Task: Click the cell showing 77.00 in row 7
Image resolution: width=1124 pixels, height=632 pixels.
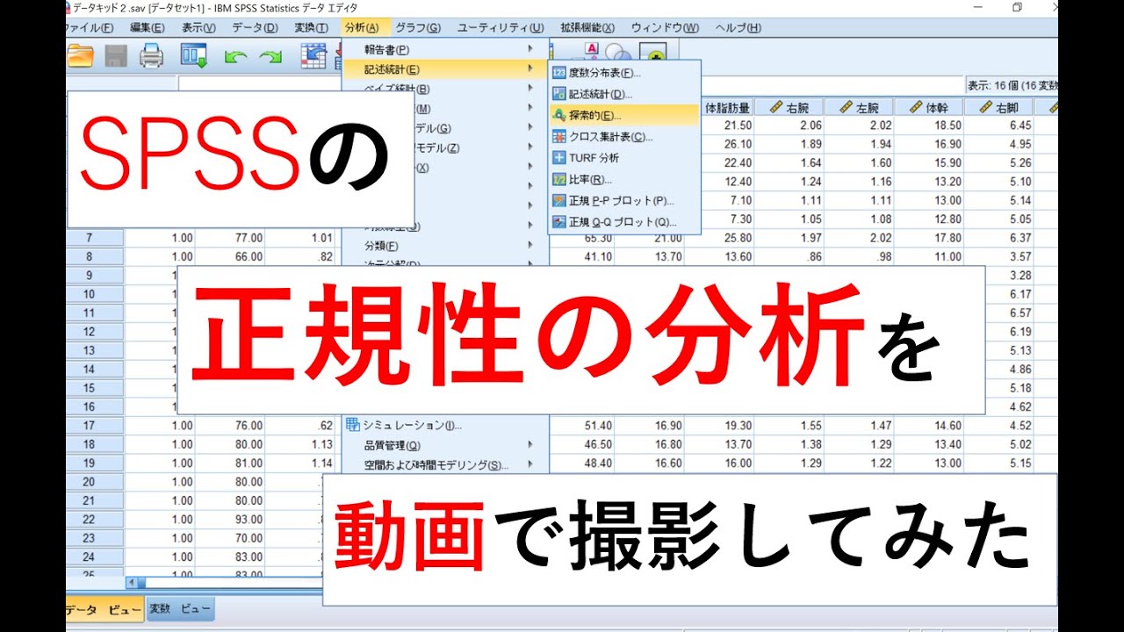Action: 230,238
